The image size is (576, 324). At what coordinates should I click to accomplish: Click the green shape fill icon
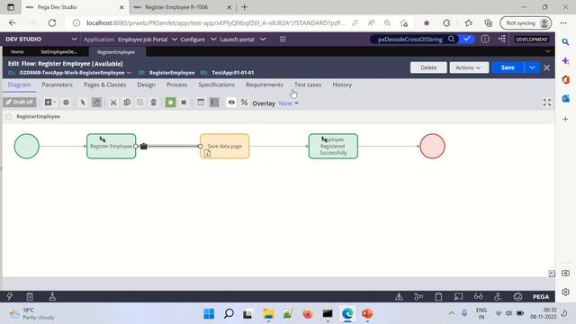click(170, 103)
